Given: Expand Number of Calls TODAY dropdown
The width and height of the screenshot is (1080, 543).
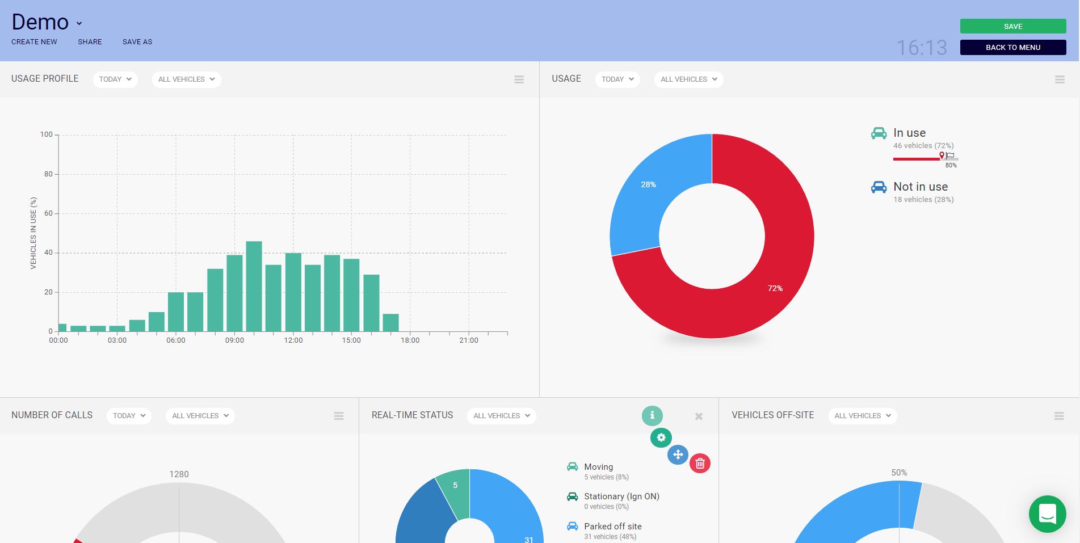Looking at the screenshot, I should [x=129, y=416].
